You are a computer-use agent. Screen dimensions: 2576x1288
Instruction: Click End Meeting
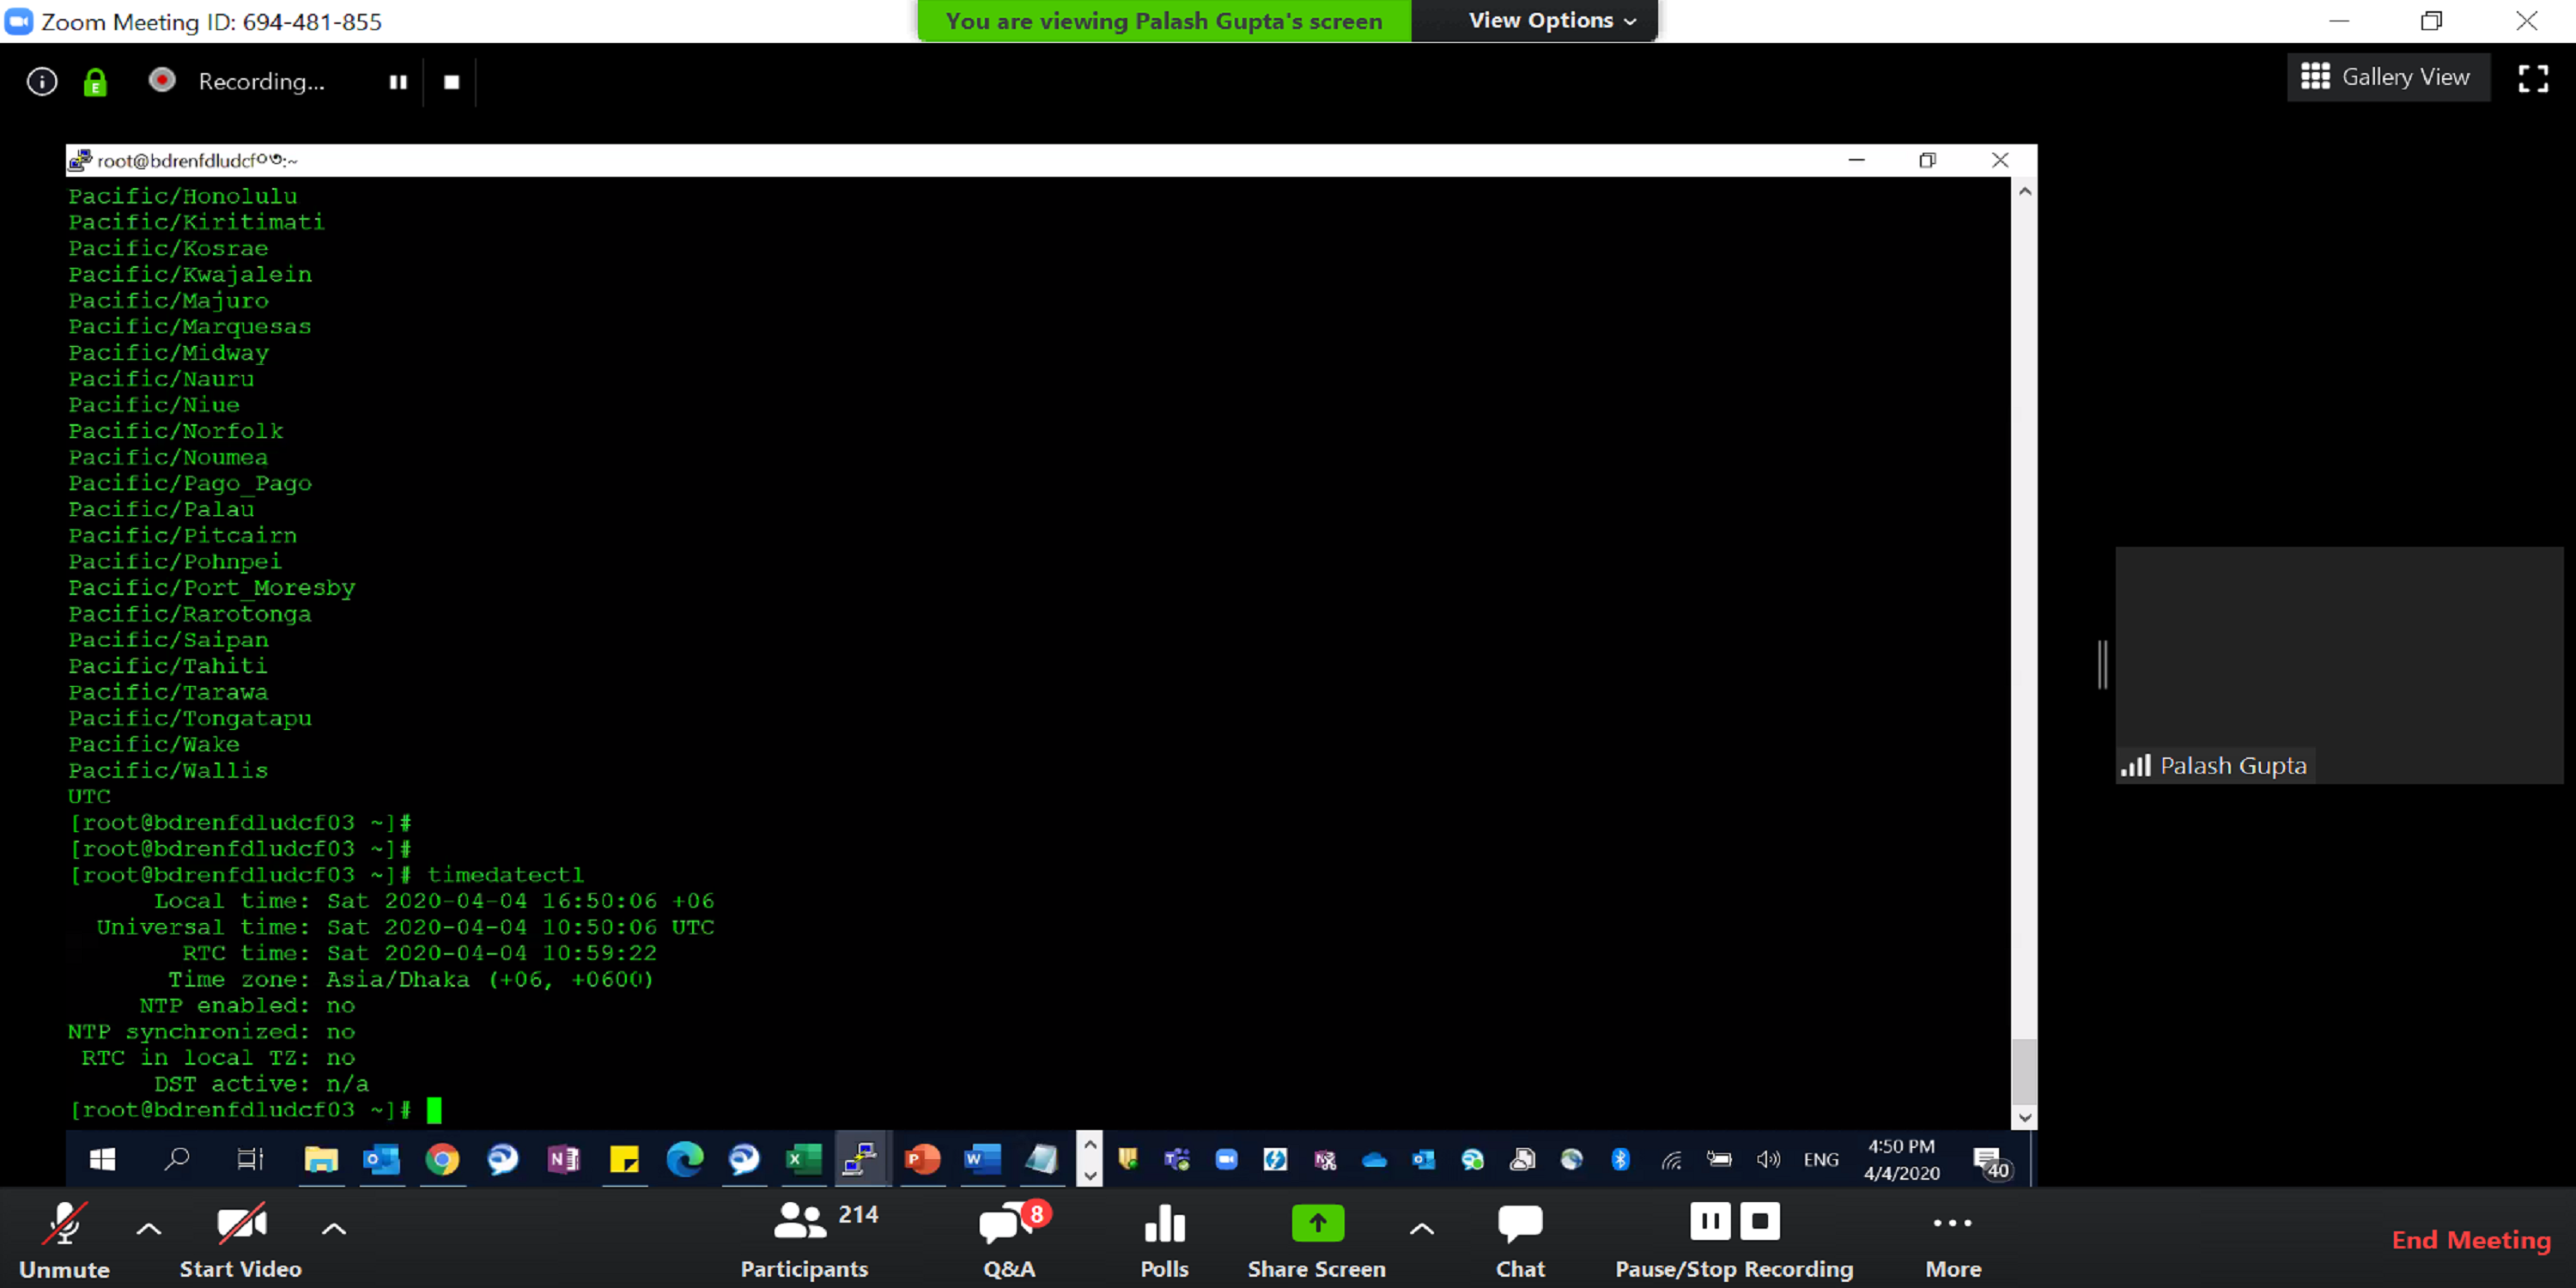(2470, 1240)
